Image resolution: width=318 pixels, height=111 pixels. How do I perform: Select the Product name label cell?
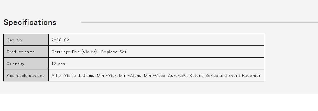click(x=26, y=52)
